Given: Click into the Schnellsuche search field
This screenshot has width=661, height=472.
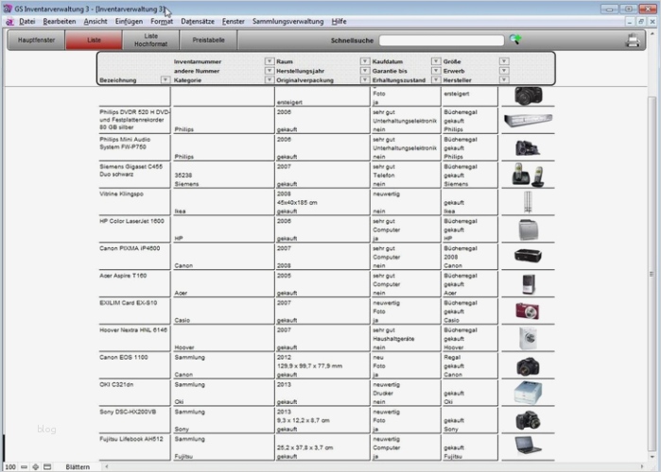Looking at the screenshot, I should tap(442, 41).
